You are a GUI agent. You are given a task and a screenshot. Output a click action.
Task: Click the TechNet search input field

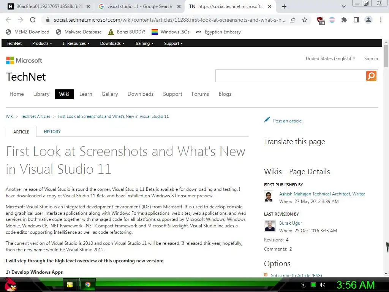point(291,76)
